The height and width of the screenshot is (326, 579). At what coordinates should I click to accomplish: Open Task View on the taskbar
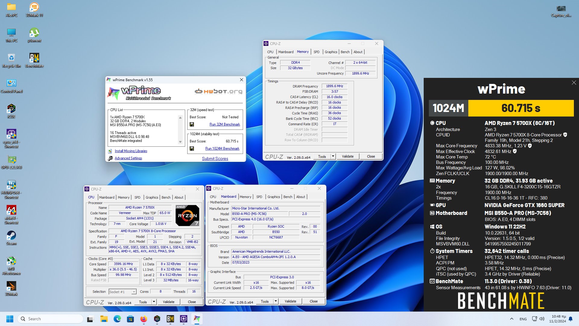pyautogui.click(x=90, y=319)
